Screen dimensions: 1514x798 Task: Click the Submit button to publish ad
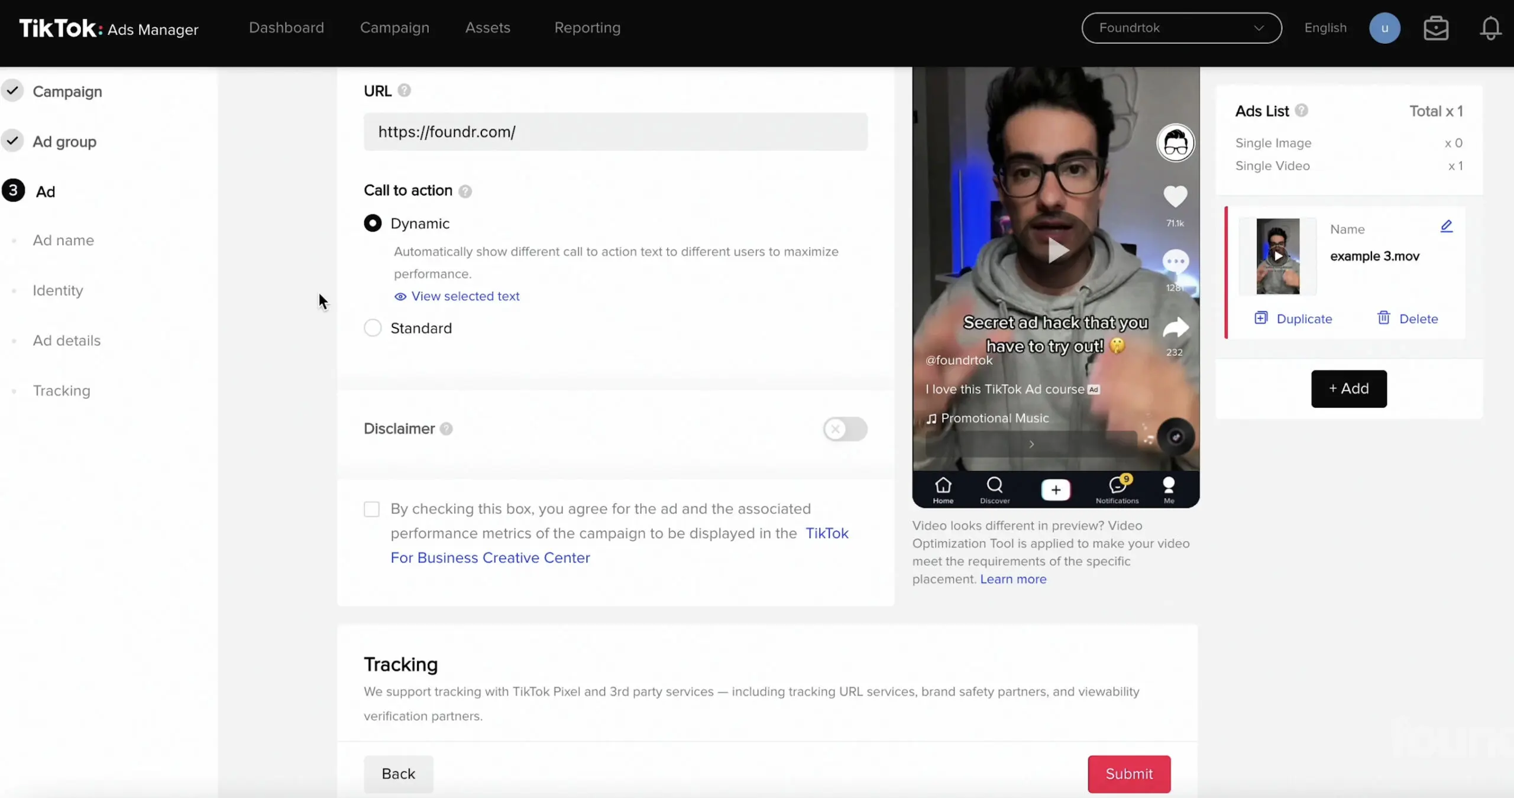point(1130,773)
